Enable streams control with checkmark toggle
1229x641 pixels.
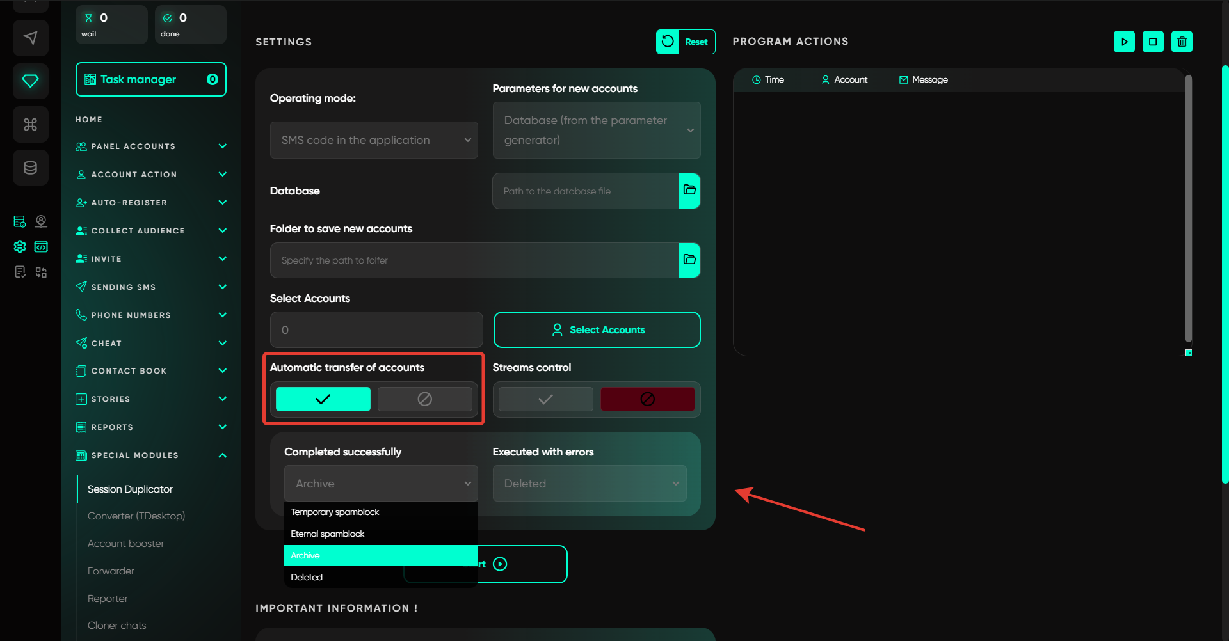click(545, 399)
